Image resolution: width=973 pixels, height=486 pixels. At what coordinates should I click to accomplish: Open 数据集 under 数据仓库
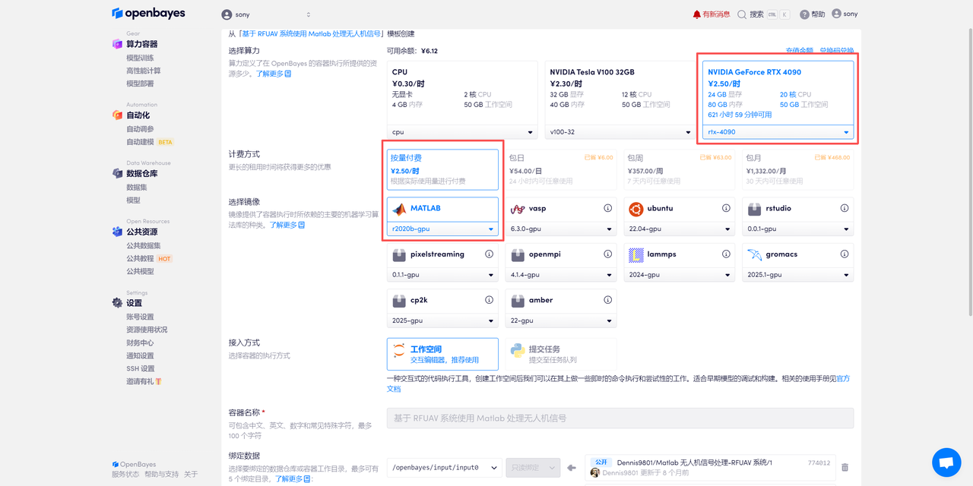point(137,187)
